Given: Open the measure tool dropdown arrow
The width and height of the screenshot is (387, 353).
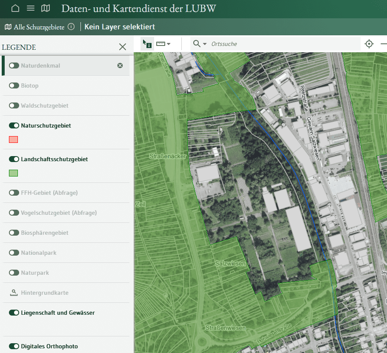Looking at the screenshot, I should coord(169,44).
